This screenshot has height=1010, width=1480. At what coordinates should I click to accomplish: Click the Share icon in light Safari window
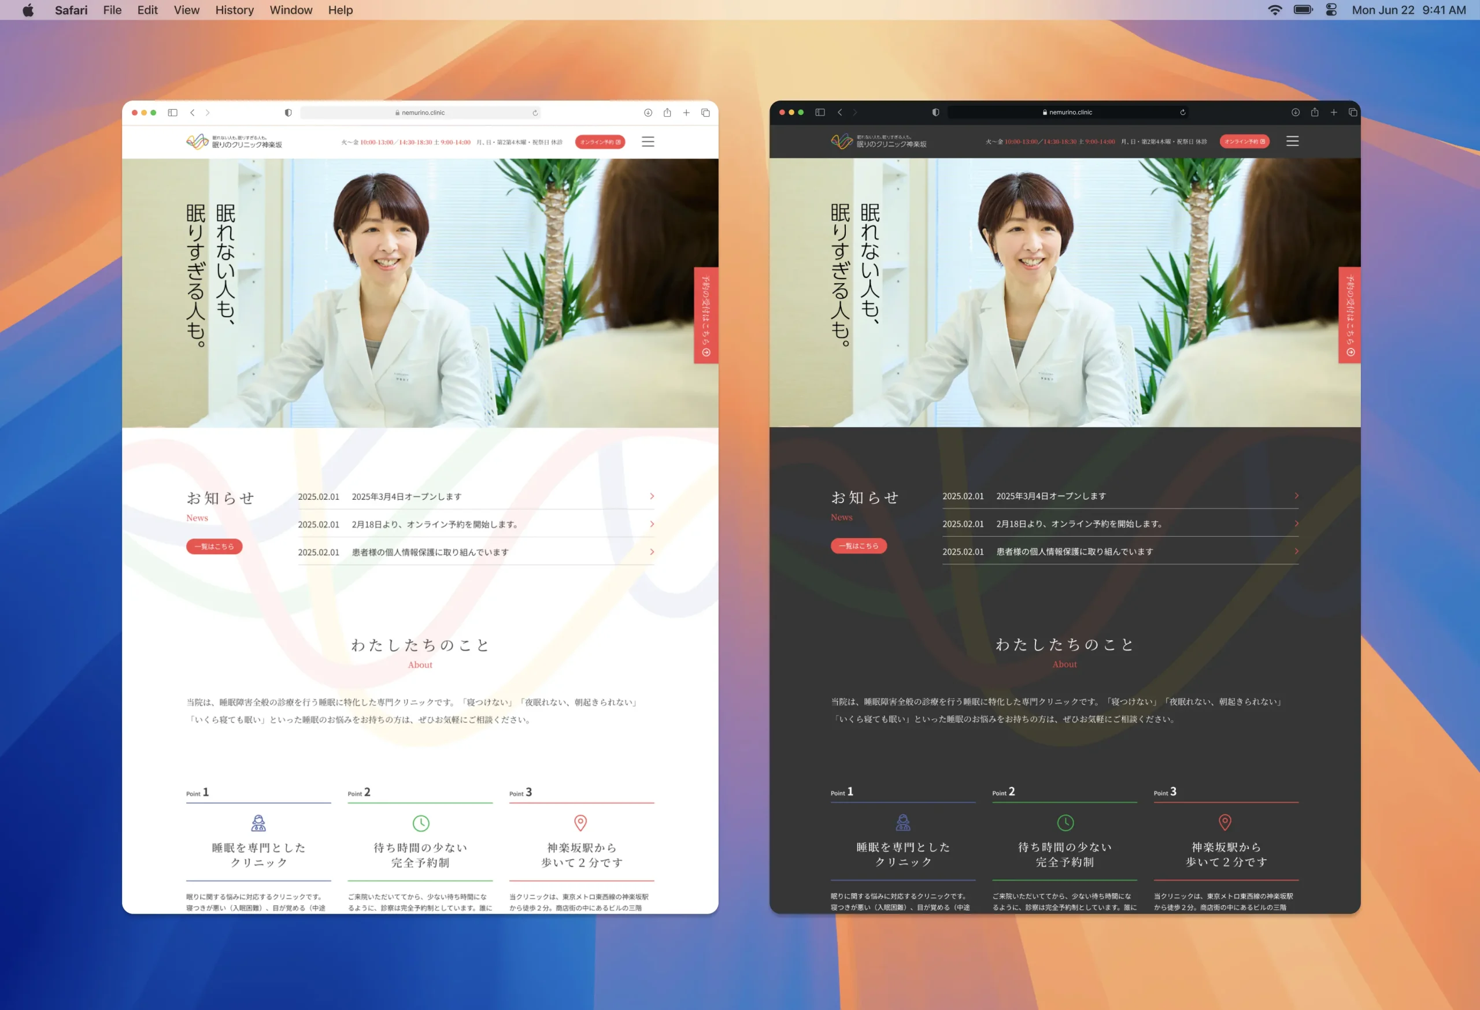tap(667, 113)
